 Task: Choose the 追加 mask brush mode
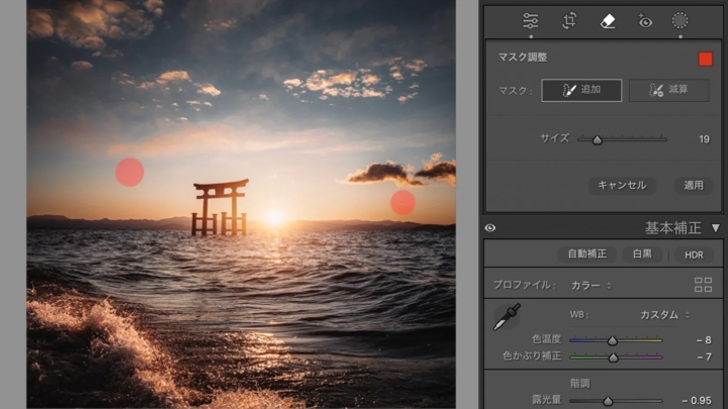tap(581, 90)
